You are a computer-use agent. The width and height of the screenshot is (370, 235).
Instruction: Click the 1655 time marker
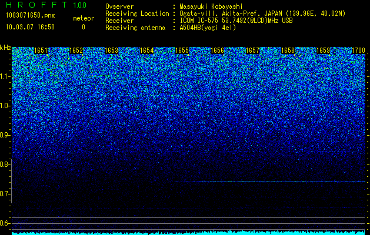[x=182, y=51]
